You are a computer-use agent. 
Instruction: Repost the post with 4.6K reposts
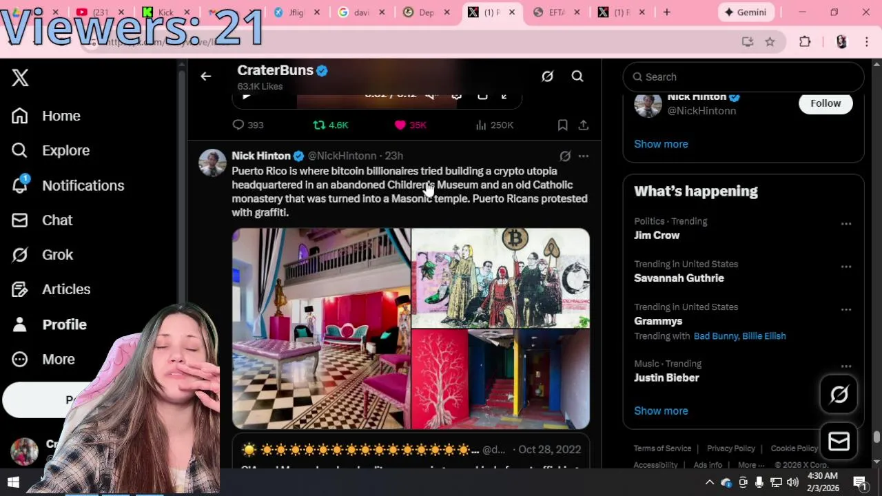coord(331,125)
